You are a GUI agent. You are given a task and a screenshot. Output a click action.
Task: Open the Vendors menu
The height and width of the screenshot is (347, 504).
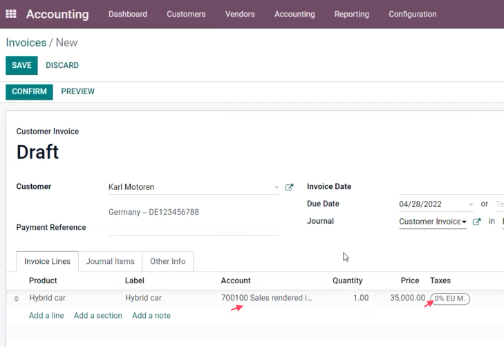click(240, 14)
